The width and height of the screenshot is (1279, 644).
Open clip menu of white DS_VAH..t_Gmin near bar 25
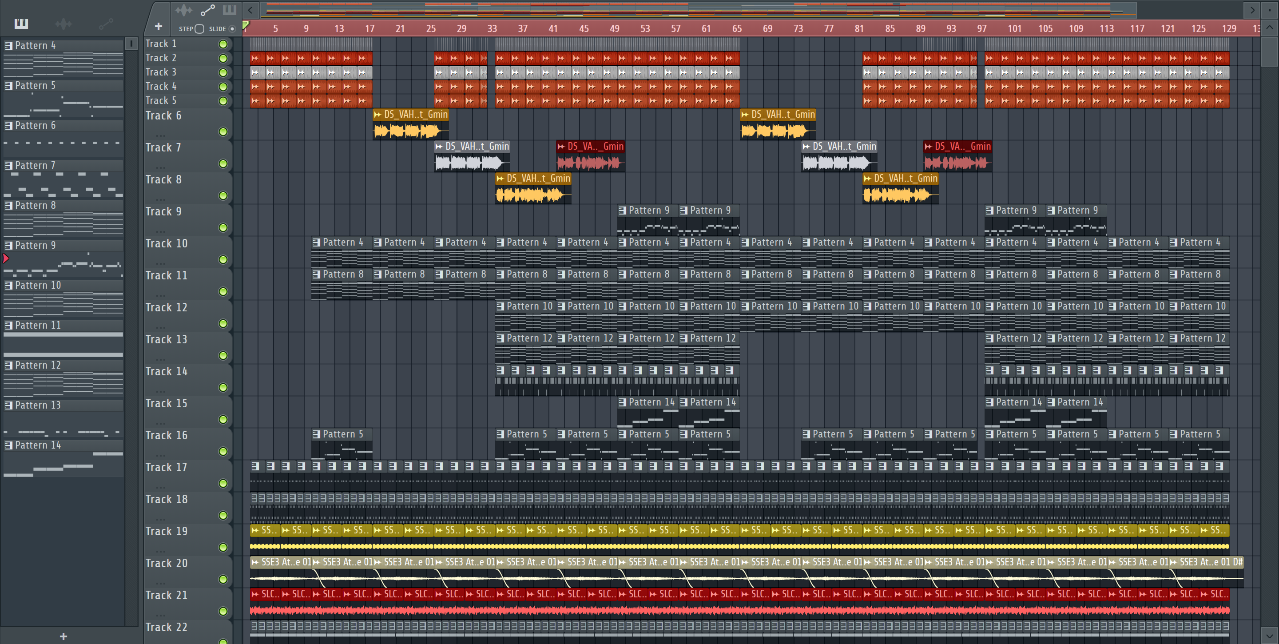(x=438, y=147)
